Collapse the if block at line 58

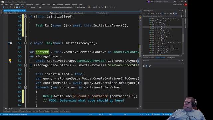(x=25, y=65)
